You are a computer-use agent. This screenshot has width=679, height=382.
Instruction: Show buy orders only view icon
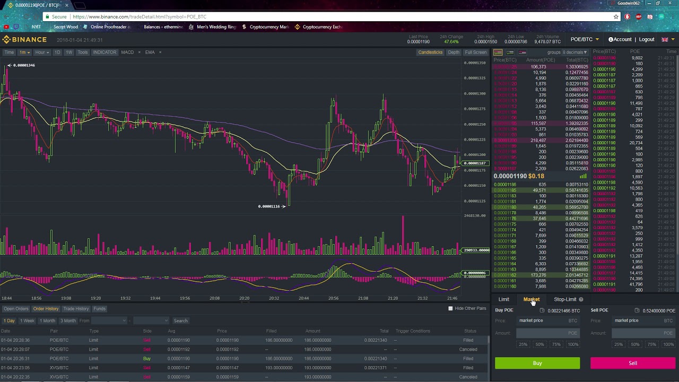click(510, 53)
